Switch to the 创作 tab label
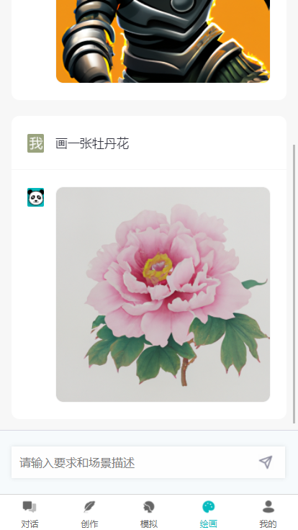Screen dimensions: 298x530 89,524
